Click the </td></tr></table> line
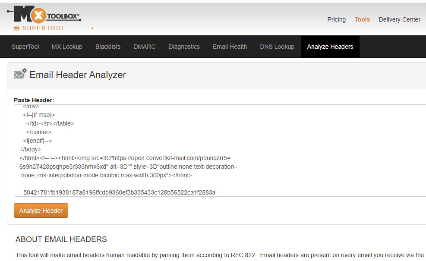 [x=50, y=123]
